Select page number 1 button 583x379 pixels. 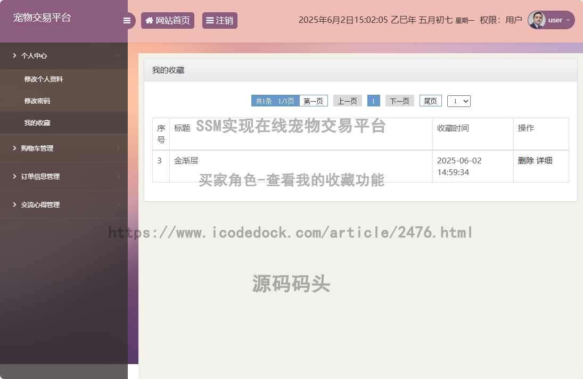tap(373, 101)
